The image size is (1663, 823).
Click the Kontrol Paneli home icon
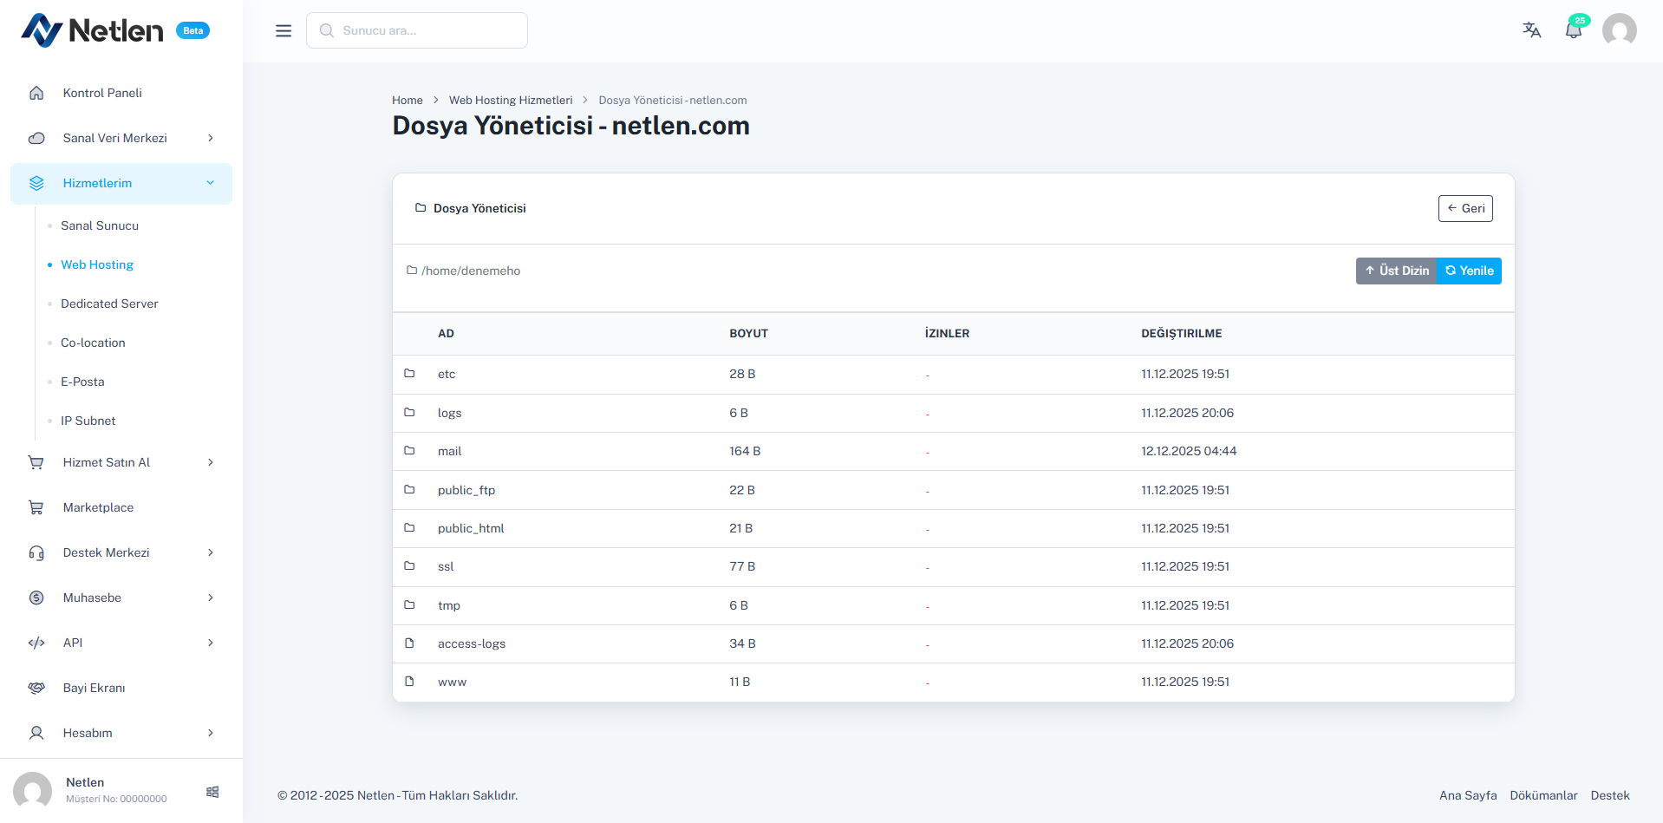36,93
